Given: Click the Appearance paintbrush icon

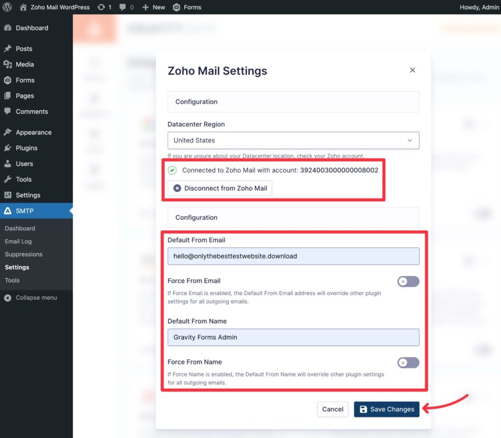Looking at the screenshot, I should tap(8, 132).
